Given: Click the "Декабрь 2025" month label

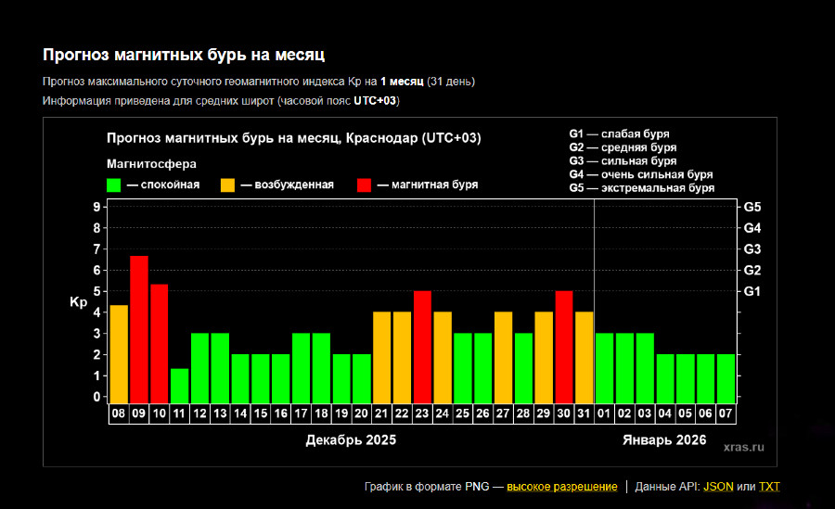Looking at the screenshot, I should [x=351, y=440].
